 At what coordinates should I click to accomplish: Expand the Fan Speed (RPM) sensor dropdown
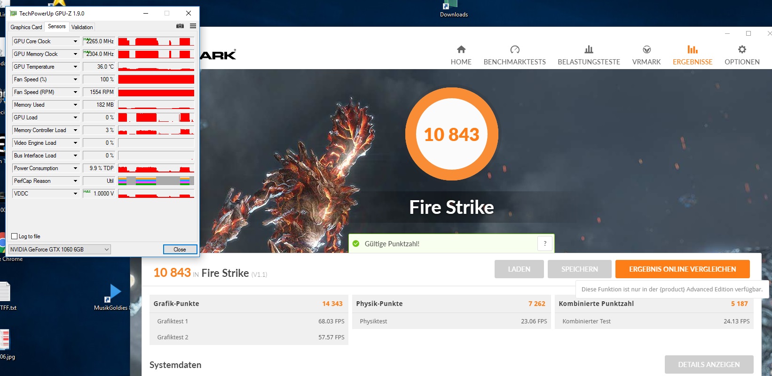click(x=75, y=92)
